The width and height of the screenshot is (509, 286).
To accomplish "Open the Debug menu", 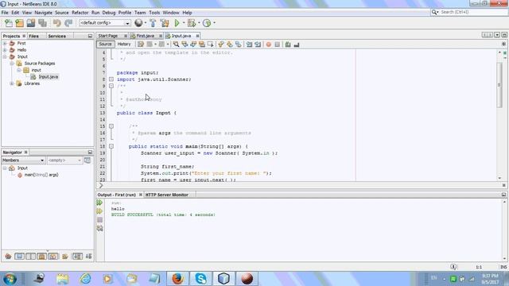I will (109, 13).
